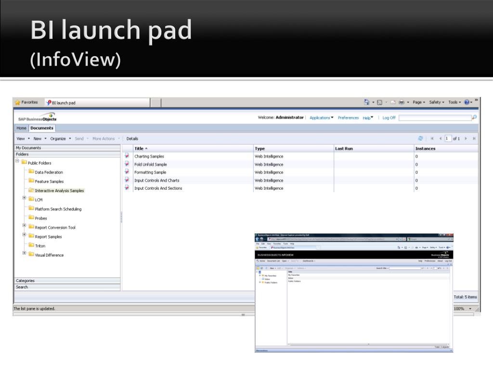This screenshot has width=493, height=369.
Task: Click the blue browser help icon
Action: point(467,102)
